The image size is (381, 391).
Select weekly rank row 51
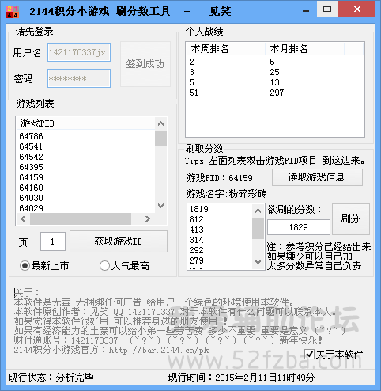(194, 93)
